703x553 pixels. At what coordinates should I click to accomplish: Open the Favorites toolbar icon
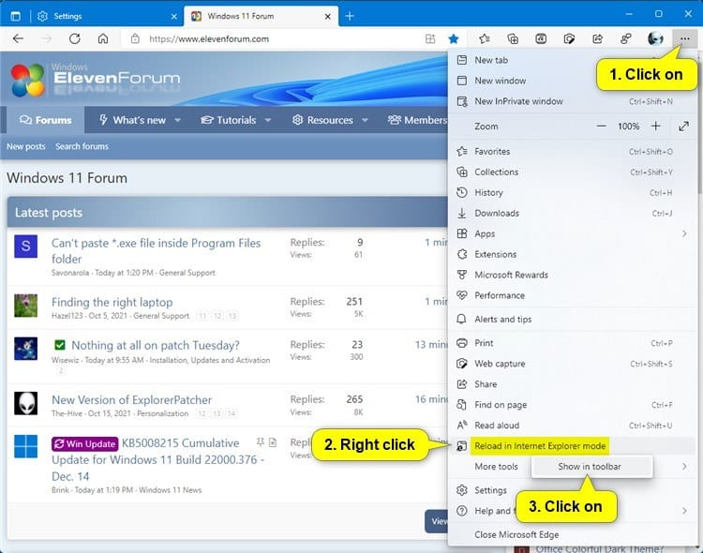point(485,39)
